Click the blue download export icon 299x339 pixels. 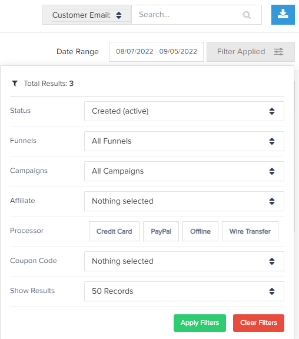click(283, 15)
